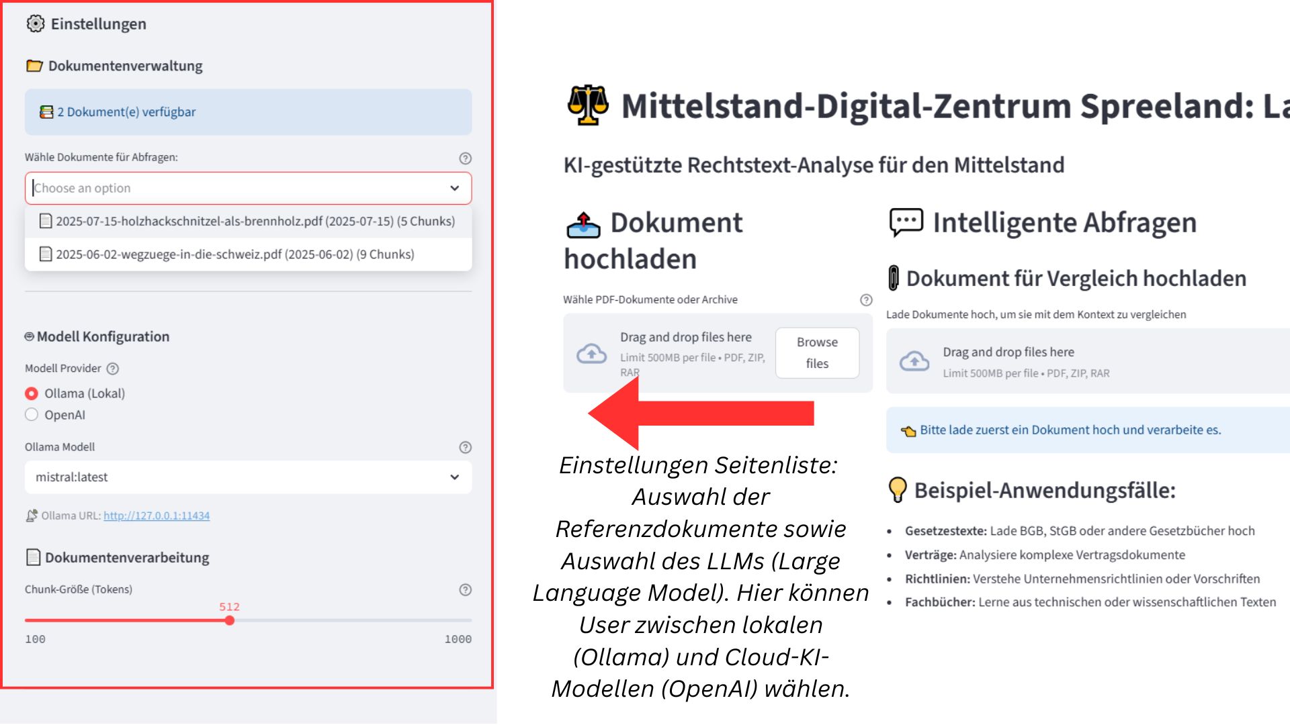Screen dimensions: 1290x725
Task: Click help icon for Wähle PDF-Dokumente oder Archive
Action: (x=866, y=300)
